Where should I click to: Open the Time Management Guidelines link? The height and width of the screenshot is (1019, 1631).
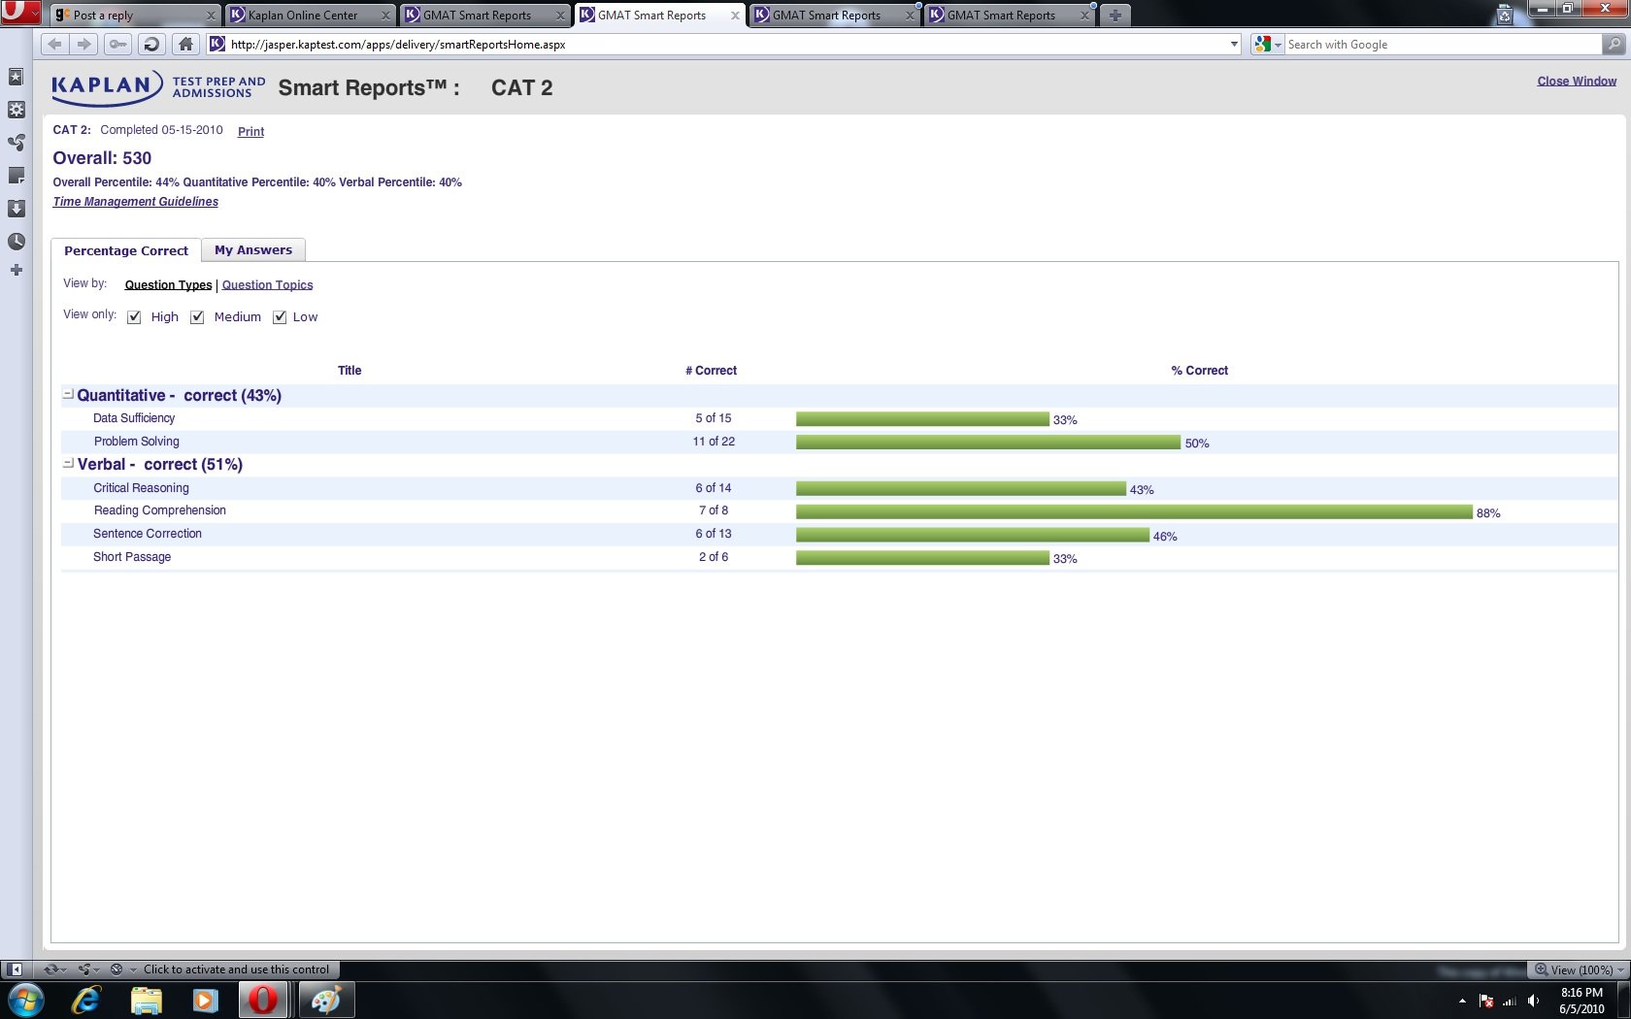pyautogui.click(x=135, y=202)
